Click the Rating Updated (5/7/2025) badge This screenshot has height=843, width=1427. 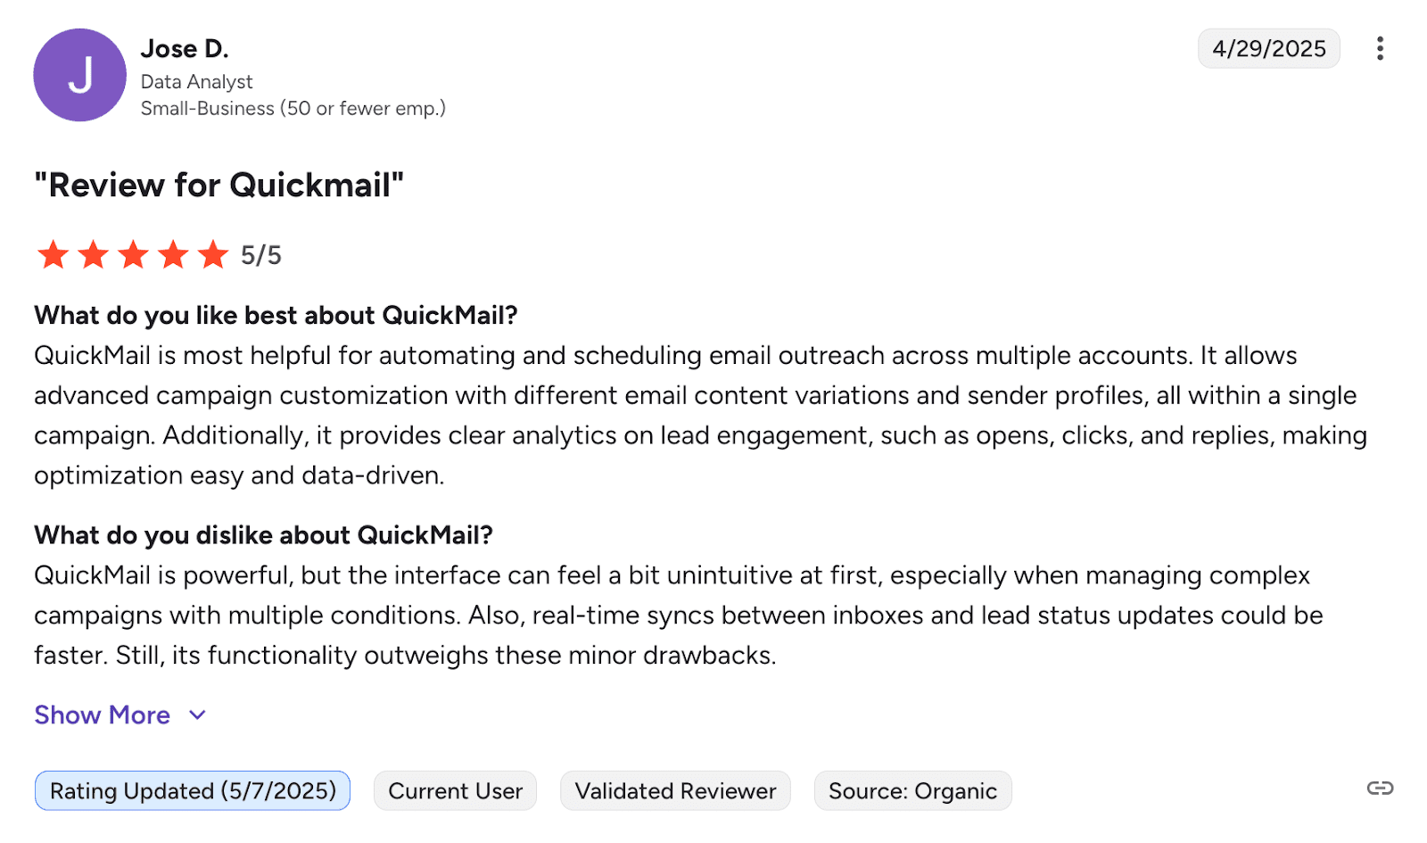pyautogui.click(x=193, y=790)
